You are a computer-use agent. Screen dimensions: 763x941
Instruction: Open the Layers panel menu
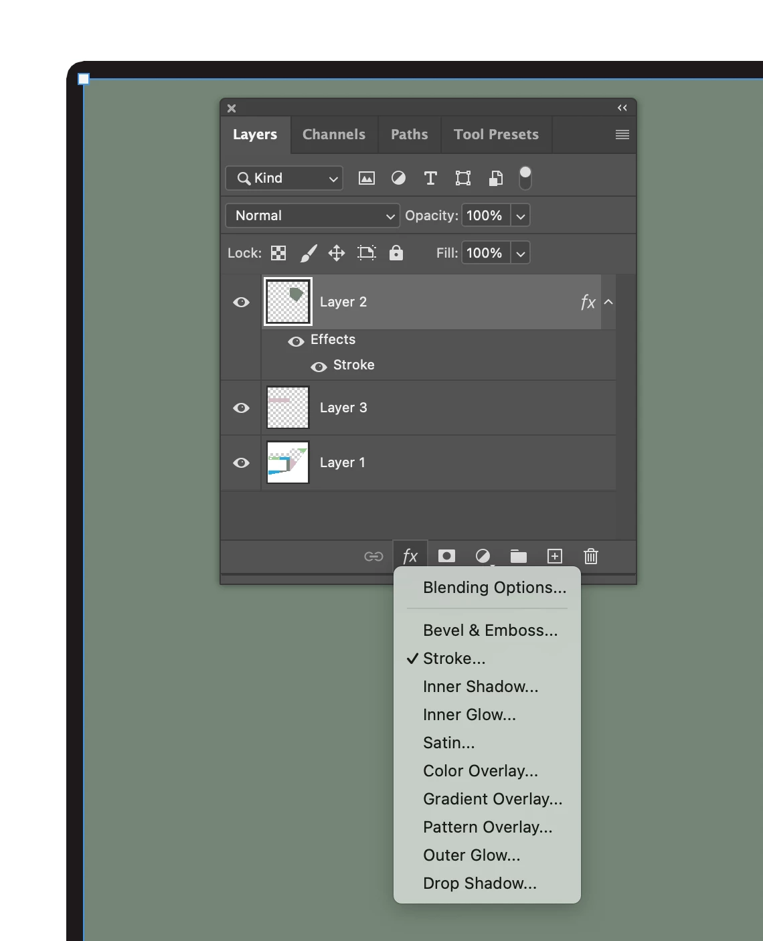[x=622, y=135]
